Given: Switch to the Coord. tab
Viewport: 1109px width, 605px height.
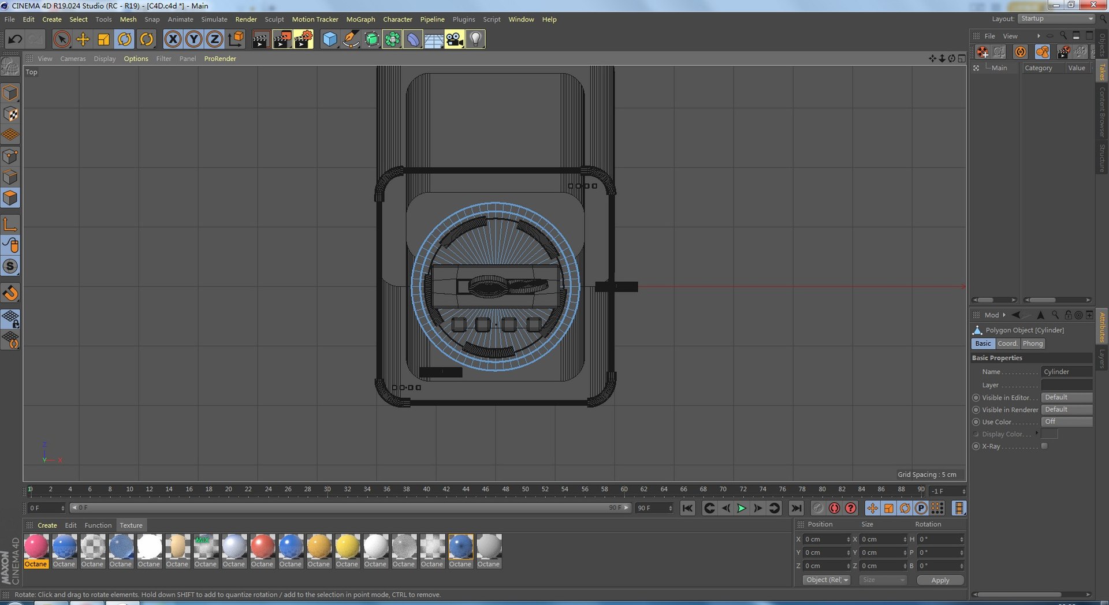Looking at the screenshot, I should [x=1007, y=343].
